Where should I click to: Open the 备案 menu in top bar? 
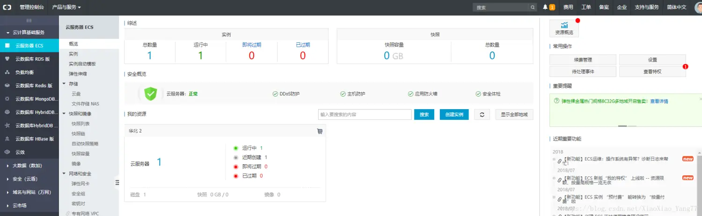(x=604, y=7)
